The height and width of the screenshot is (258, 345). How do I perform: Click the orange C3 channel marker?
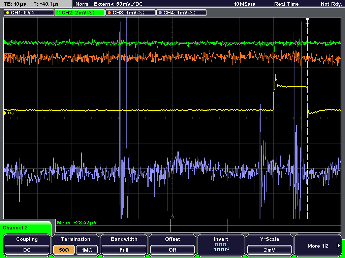(x=8, y=56)
